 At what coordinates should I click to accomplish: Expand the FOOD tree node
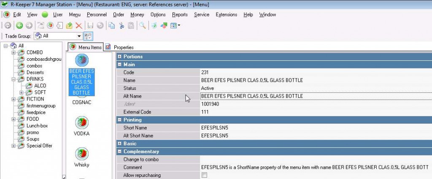13,119
